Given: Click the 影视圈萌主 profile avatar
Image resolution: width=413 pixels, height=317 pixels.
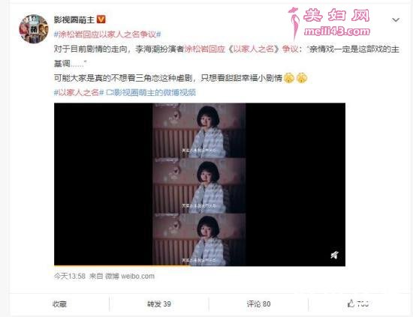Looking at the screenshot, I should [34, 28].
